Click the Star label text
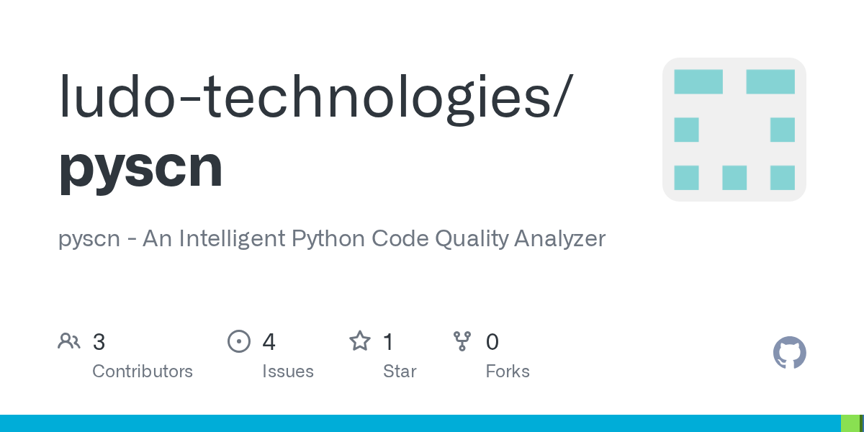This screenshot has width=864, height=432. tap(400, 372)
